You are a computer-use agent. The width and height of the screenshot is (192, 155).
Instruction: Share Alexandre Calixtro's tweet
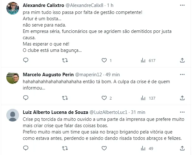tap(182, 60)
